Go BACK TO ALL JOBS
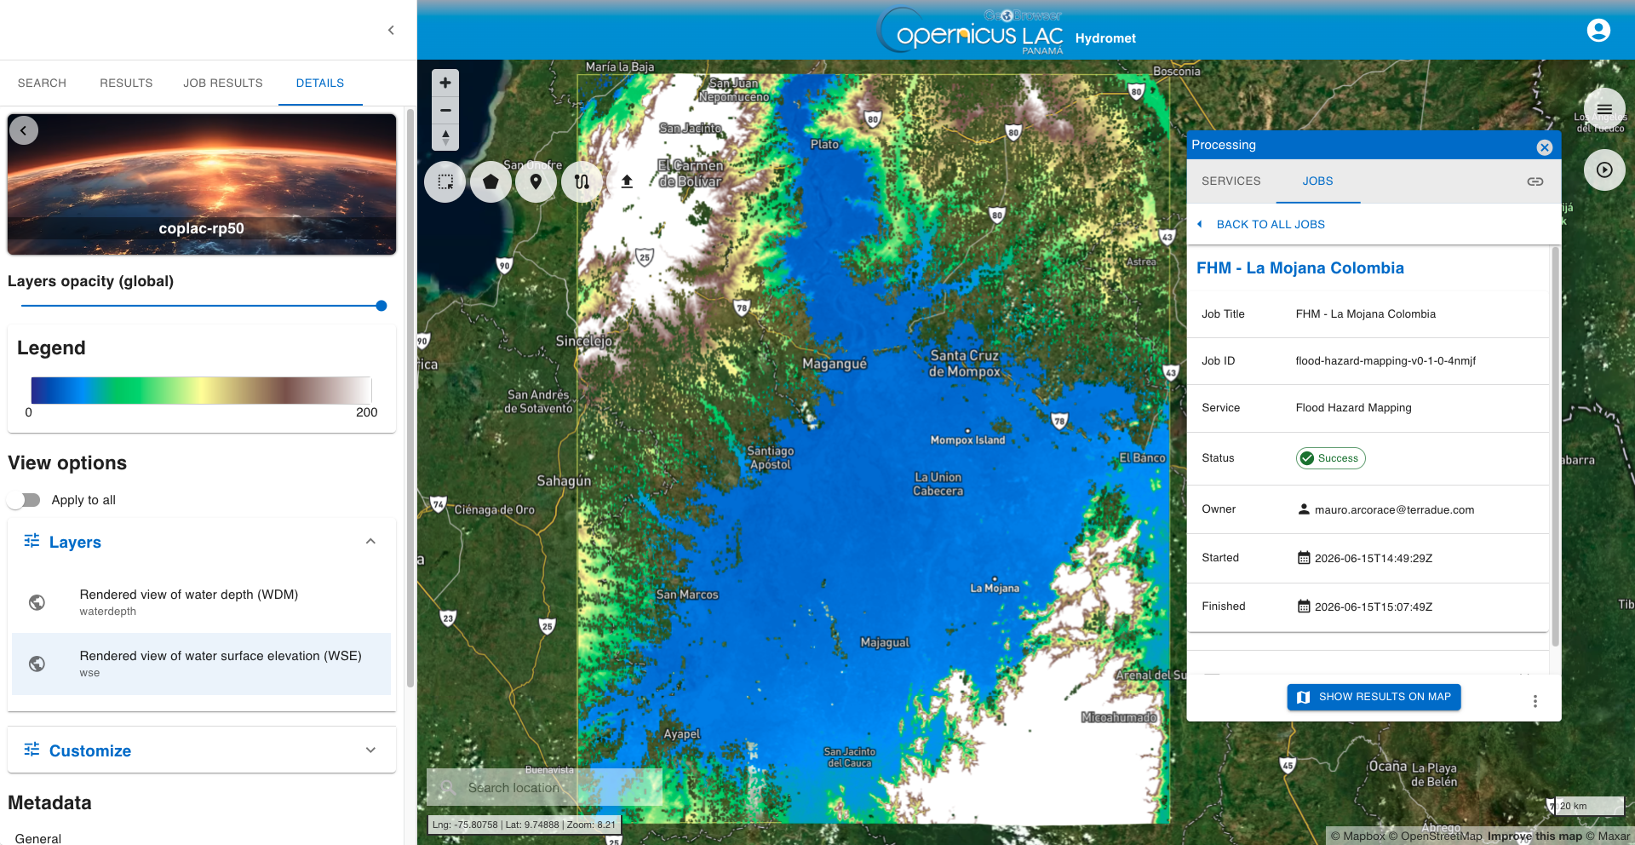The width and height of the screenshot is (1635, 845). (1261, 224)
